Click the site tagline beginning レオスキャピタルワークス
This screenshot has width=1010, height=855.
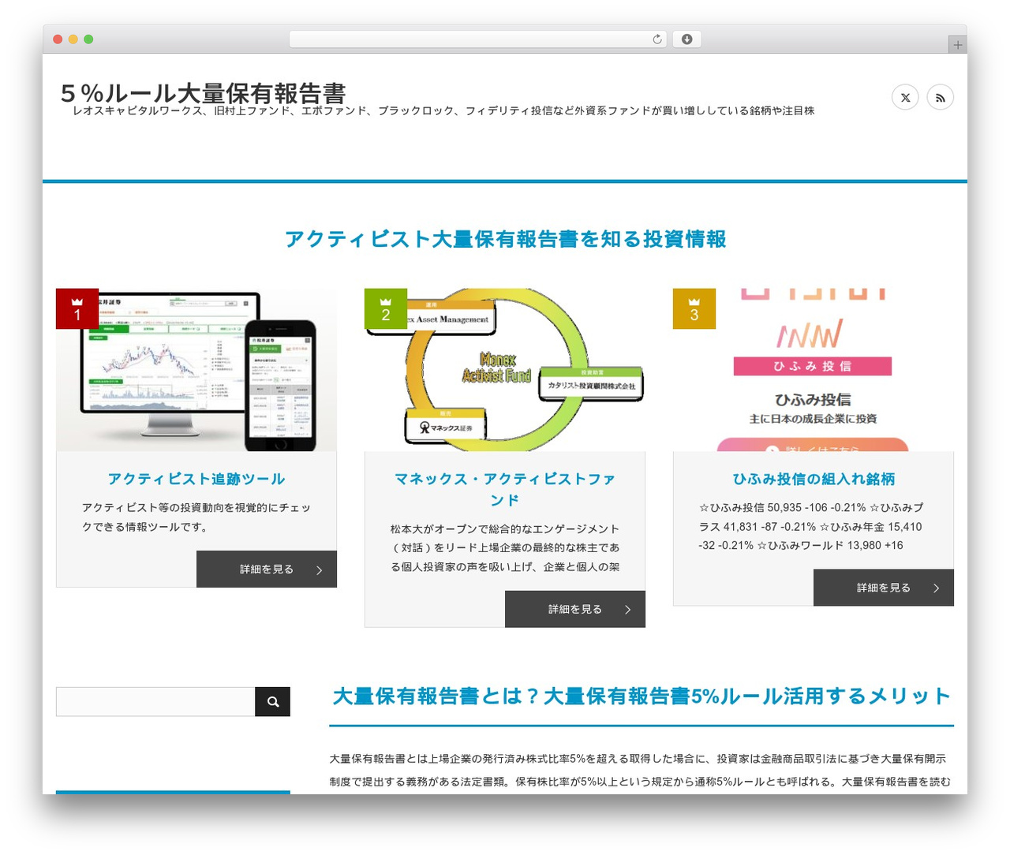[443, 111]
